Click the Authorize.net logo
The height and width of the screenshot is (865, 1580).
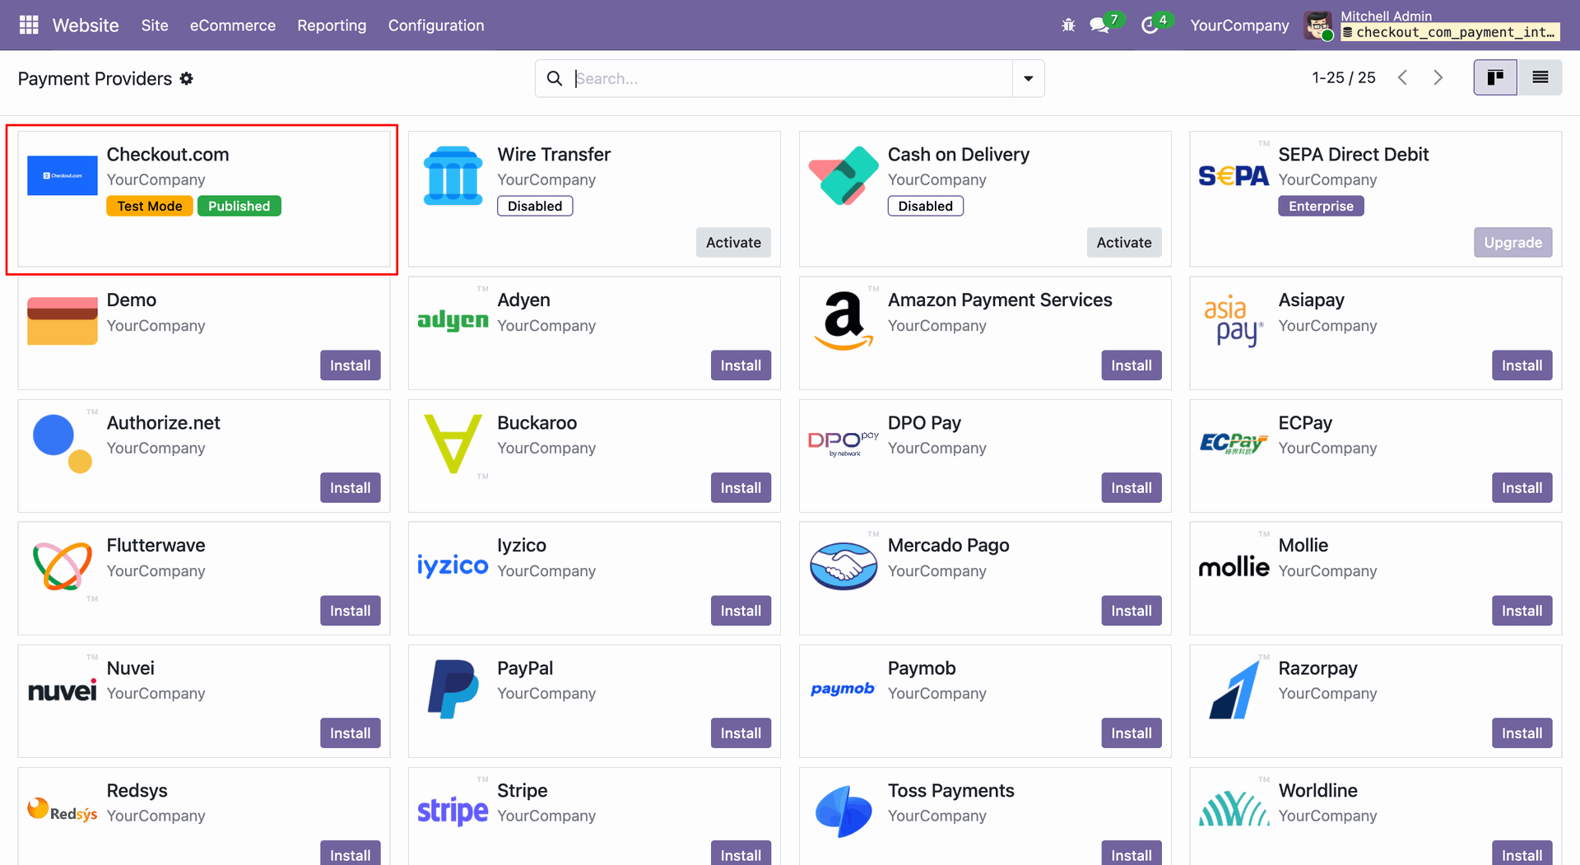pos(63,444)
